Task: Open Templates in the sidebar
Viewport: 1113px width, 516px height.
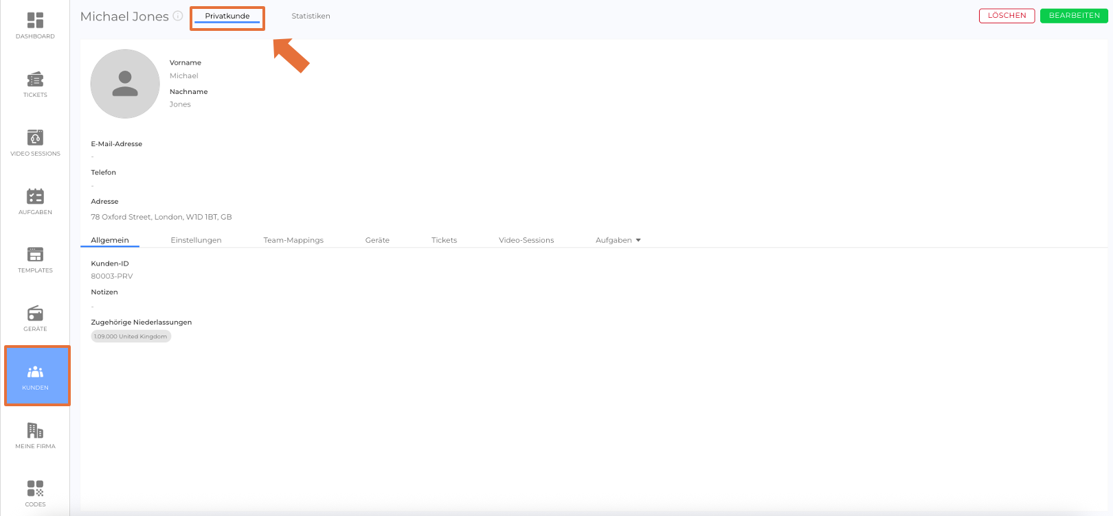Action: click(x=35, y=259)
